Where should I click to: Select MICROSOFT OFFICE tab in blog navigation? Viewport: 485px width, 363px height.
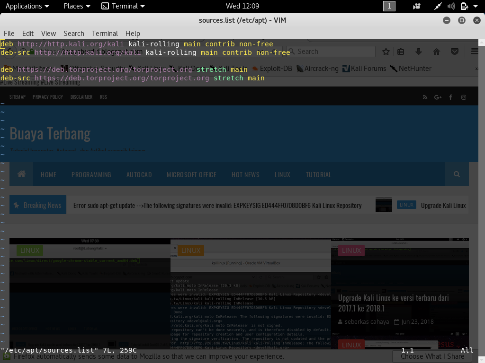click(191, 175)
